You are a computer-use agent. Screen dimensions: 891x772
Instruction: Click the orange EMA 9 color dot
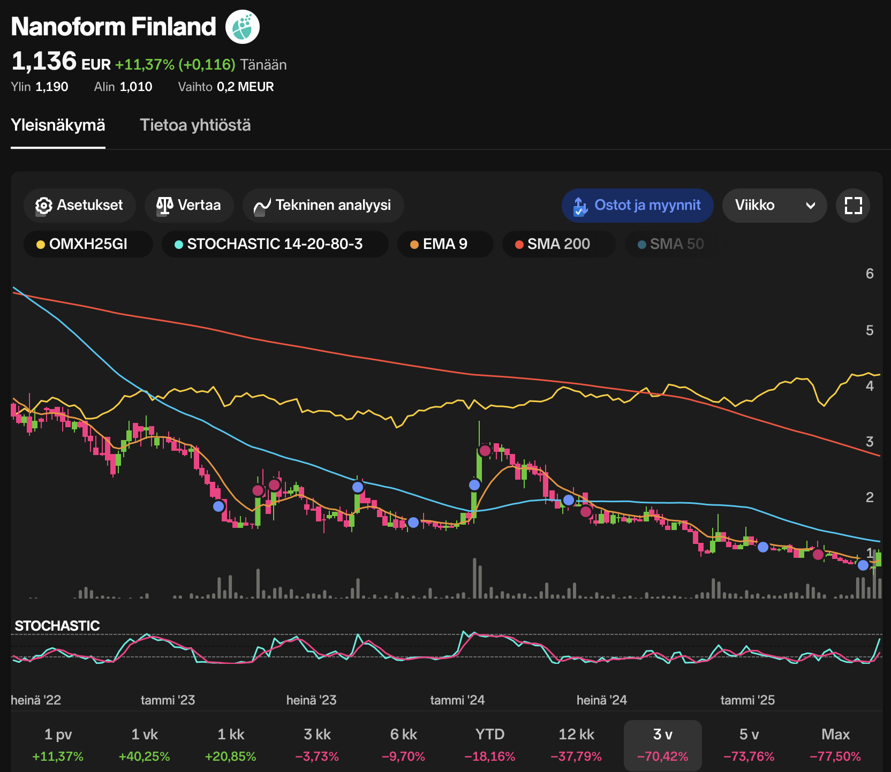click(414, 245)
